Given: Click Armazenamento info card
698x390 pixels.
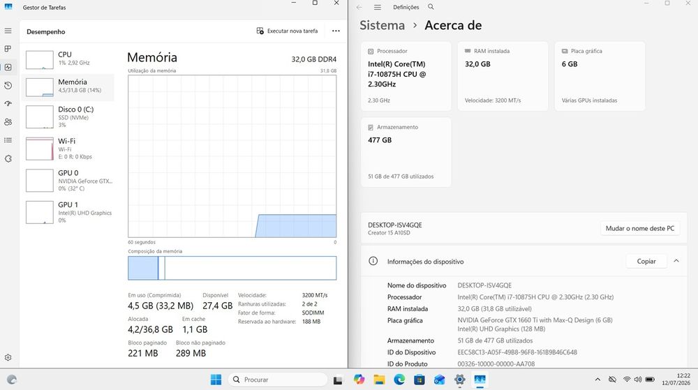Looking at the screenshot, I should click(406, 152).
